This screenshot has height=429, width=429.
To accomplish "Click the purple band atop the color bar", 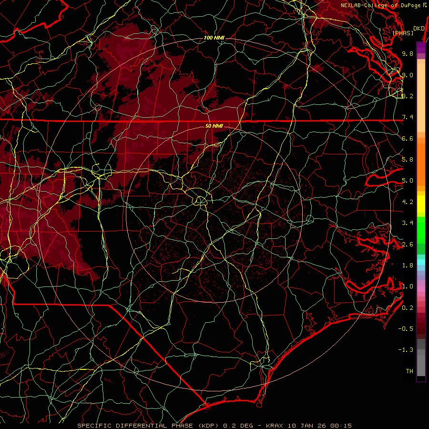I will 421,48.
